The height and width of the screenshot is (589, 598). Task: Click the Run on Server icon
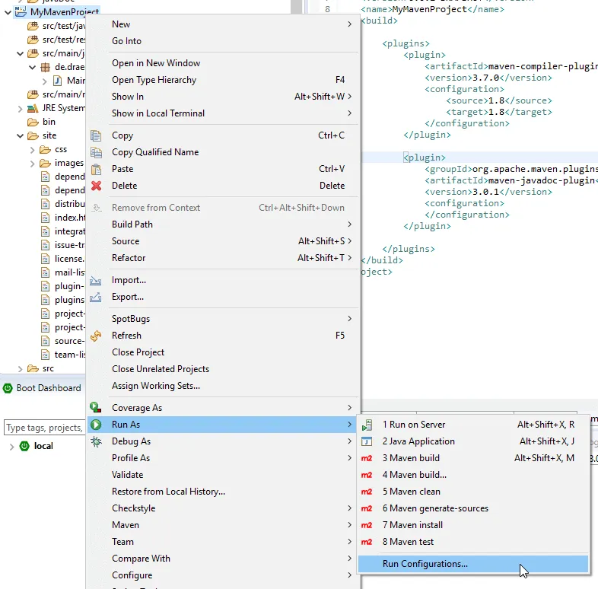coord(367,425)
